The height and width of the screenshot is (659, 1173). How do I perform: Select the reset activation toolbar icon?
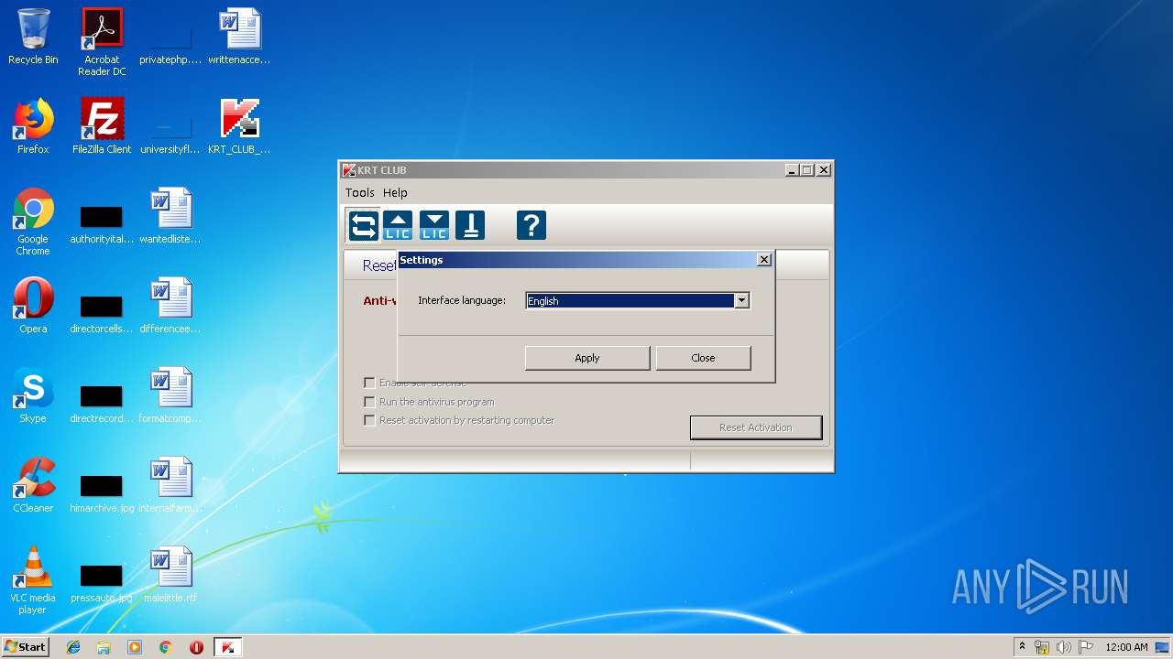(363, 225)
